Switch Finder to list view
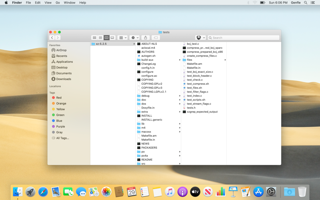Screen dimensions: 320x200 coord(100,38)
